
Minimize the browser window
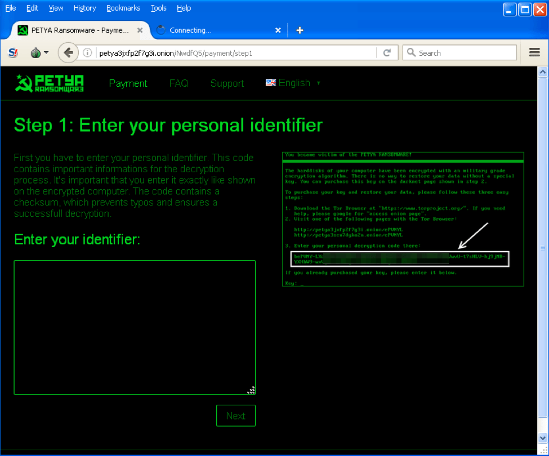tap(510, 10)
